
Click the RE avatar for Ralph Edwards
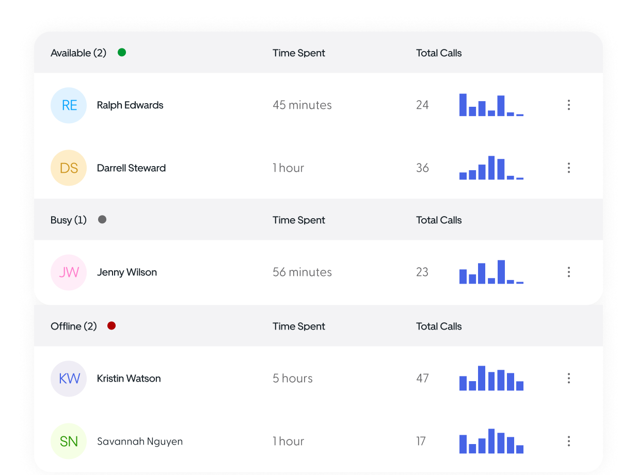tap(69, 105)
